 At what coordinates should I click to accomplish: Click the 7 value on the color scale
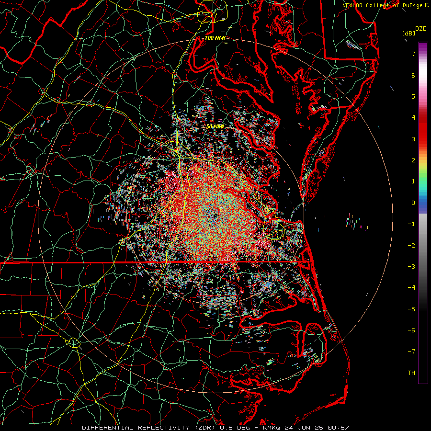tap(413, 54)
